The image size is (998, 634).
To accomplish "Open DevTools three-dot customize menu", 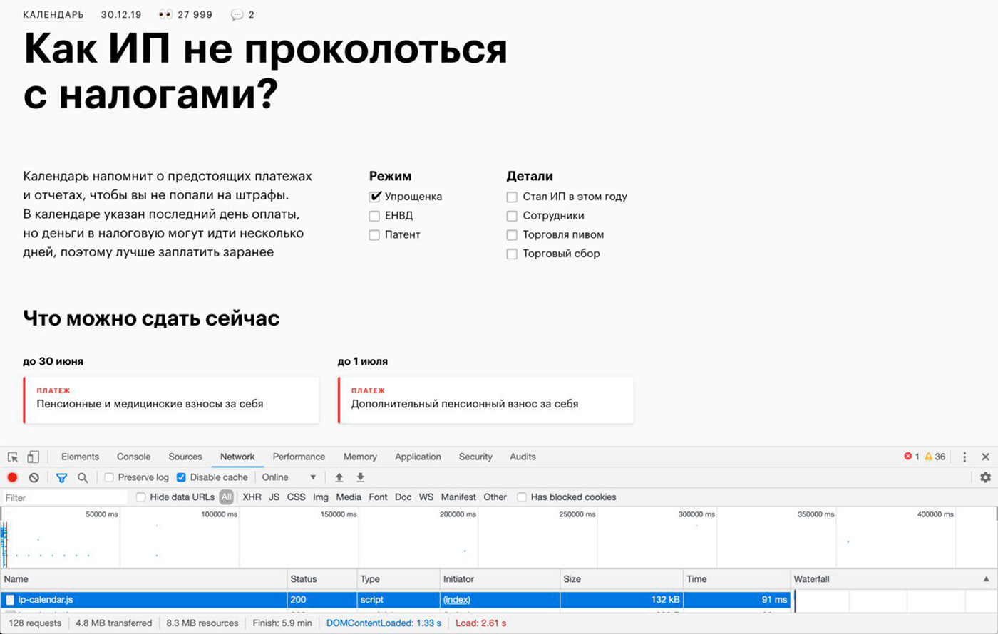I will [964, 457].
